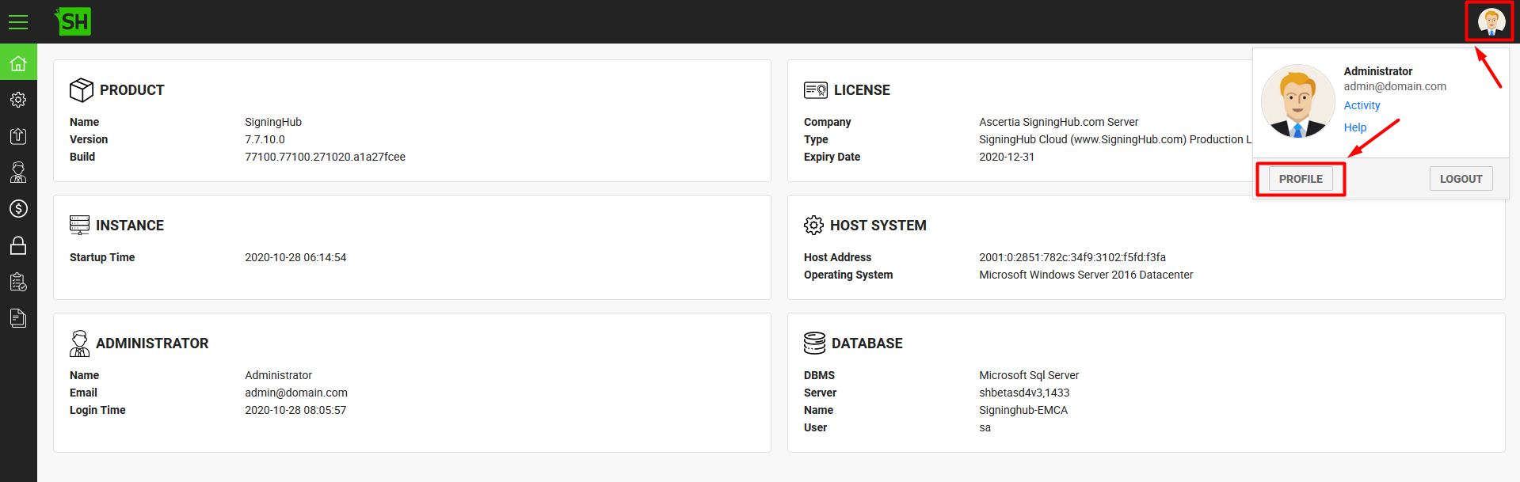Click the "Expiry Date" label
Viewport: 1520px width, 482px height.
click(832, 157)
